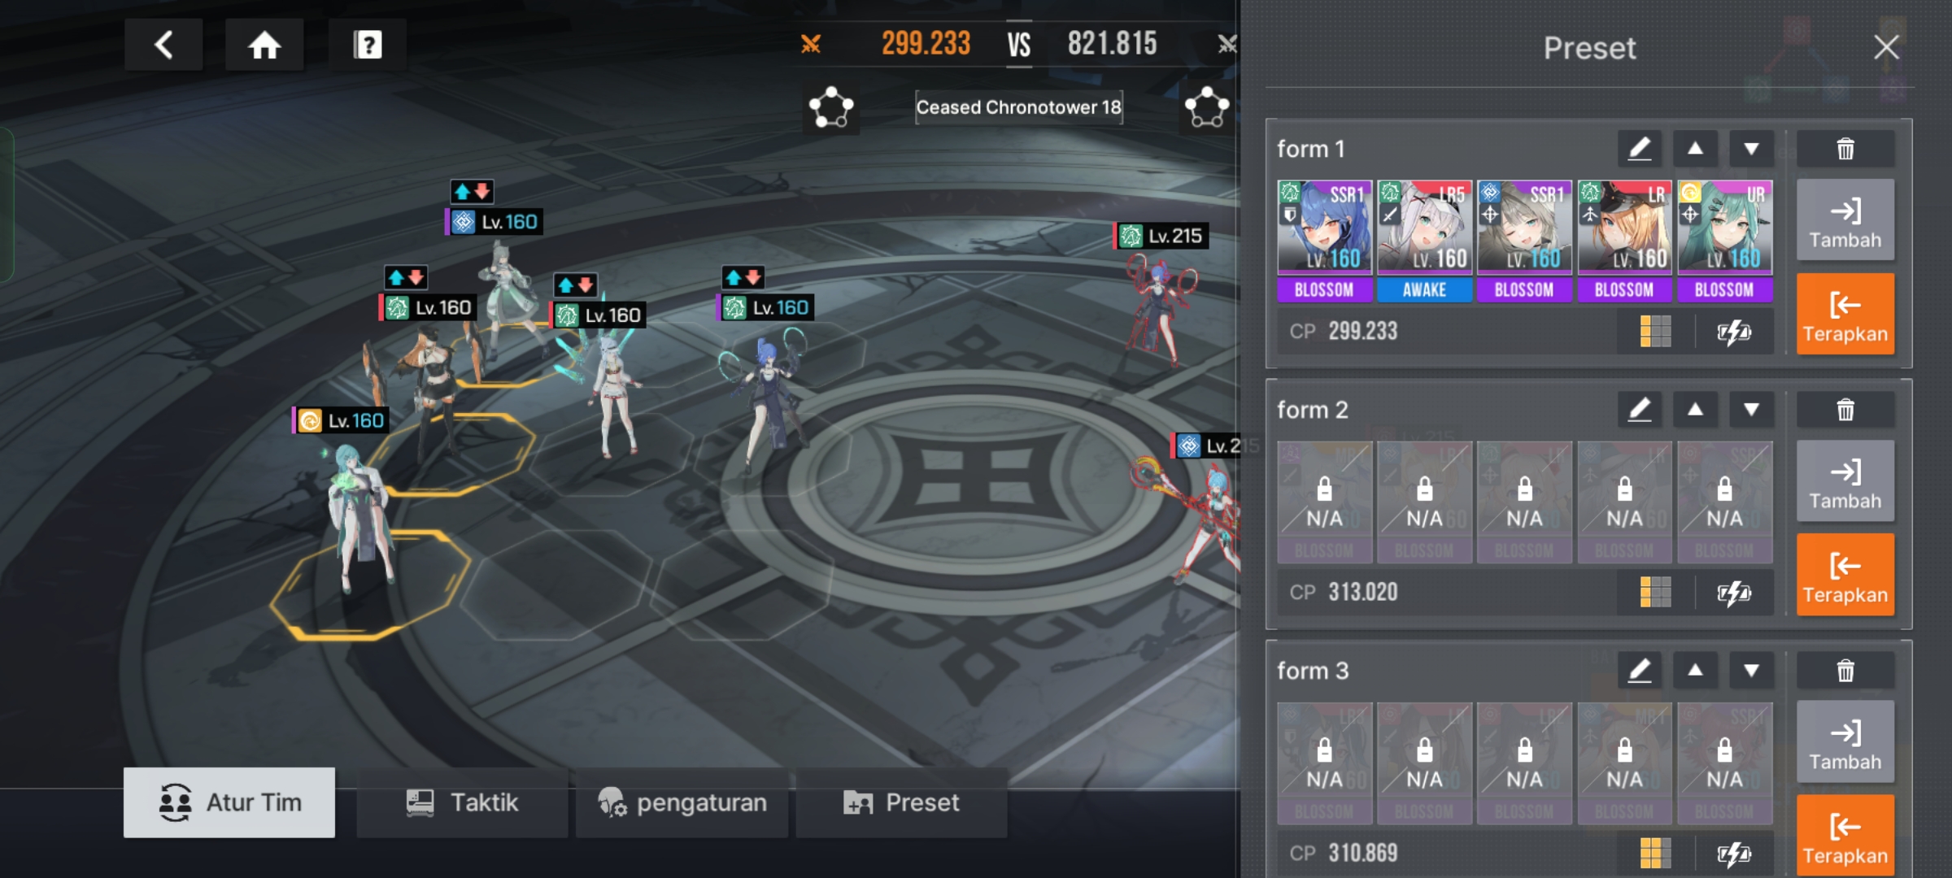
Task: Open the home screen icon
Action: [264, 45]
